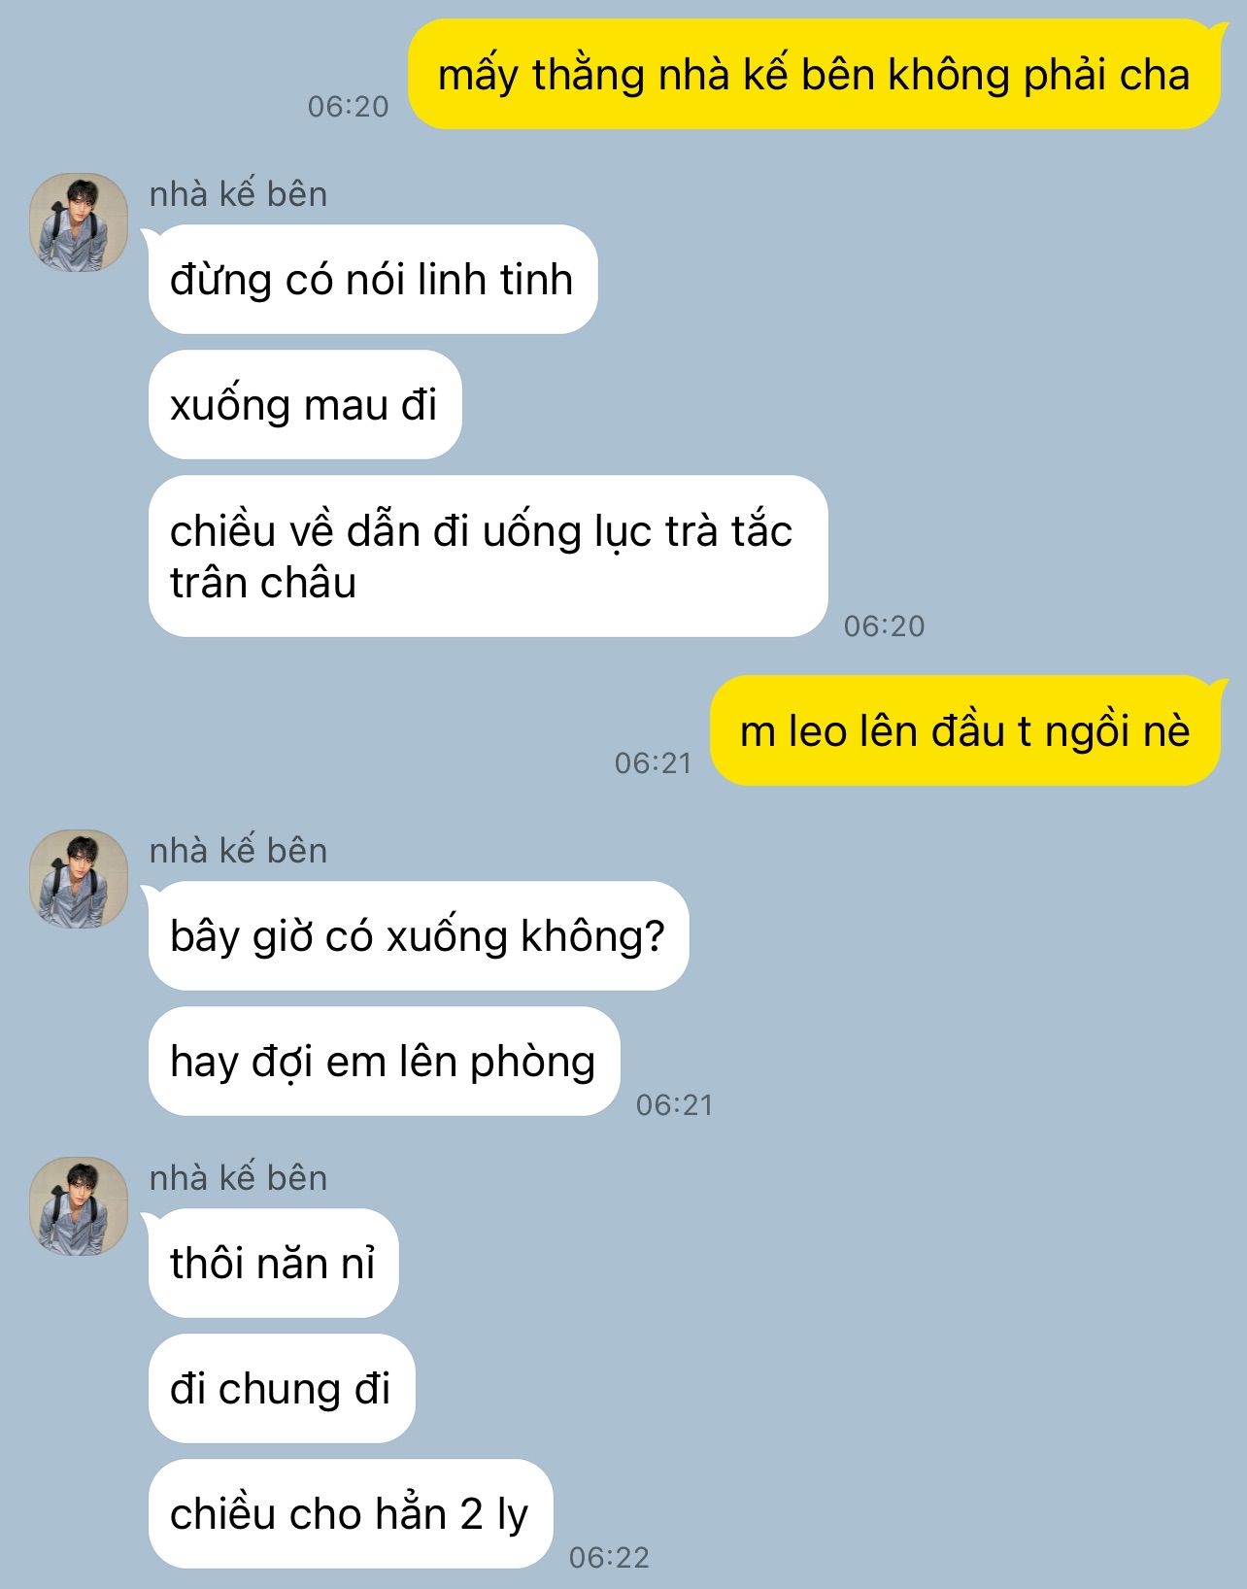Select message 'đi chung đi'
Image resolution: width=1247 pixels, height=1589 pixels.
[x=282, y=1389]
